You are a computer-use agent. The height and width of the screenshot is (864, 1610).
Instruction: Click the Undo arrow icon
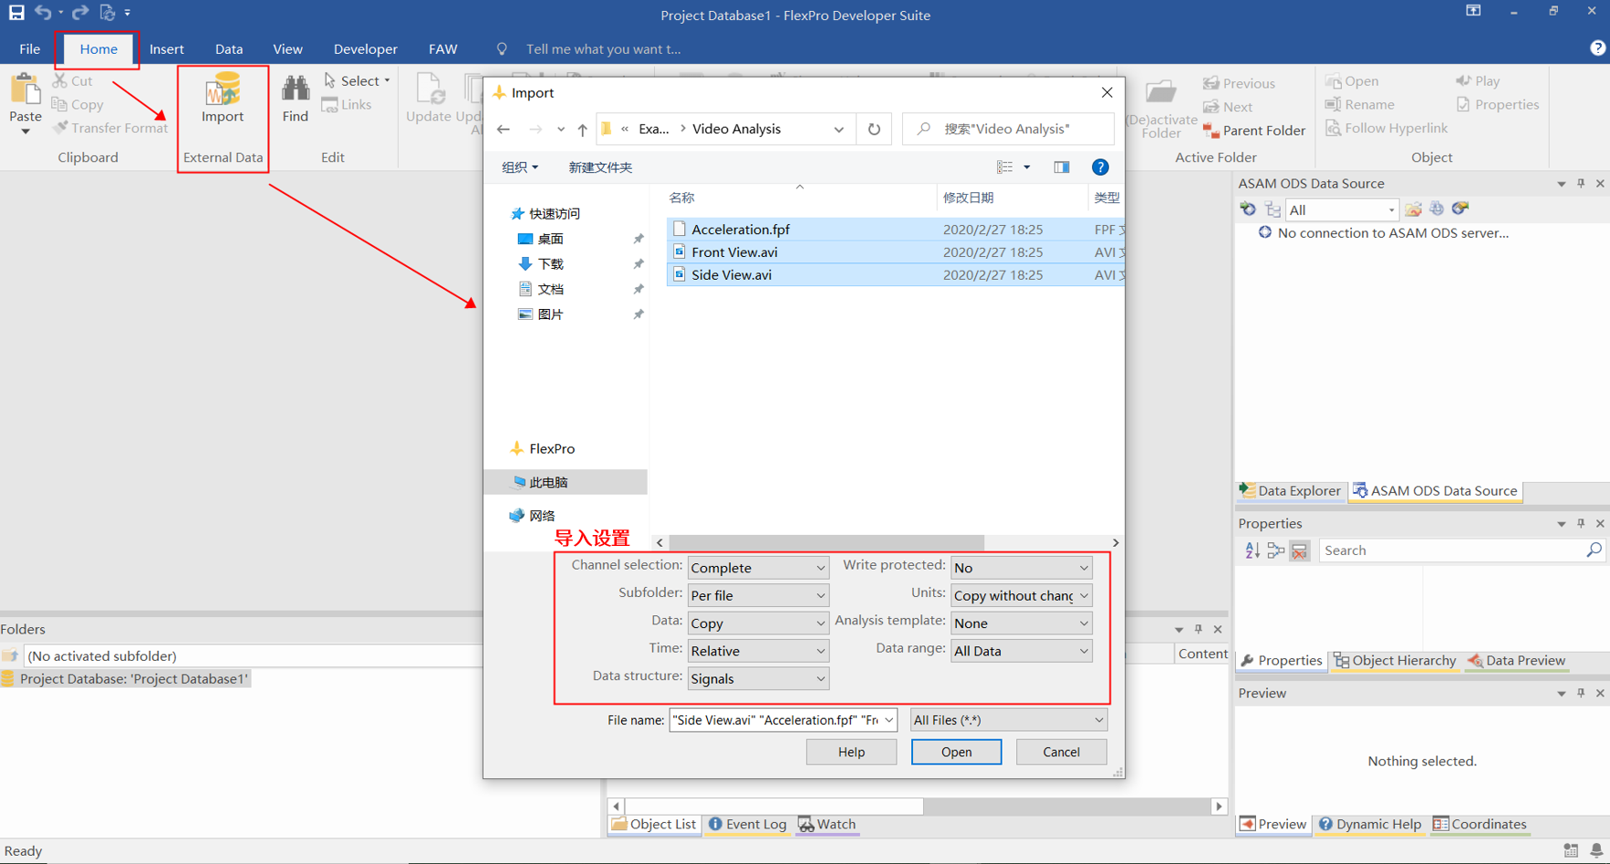(43, 13)
